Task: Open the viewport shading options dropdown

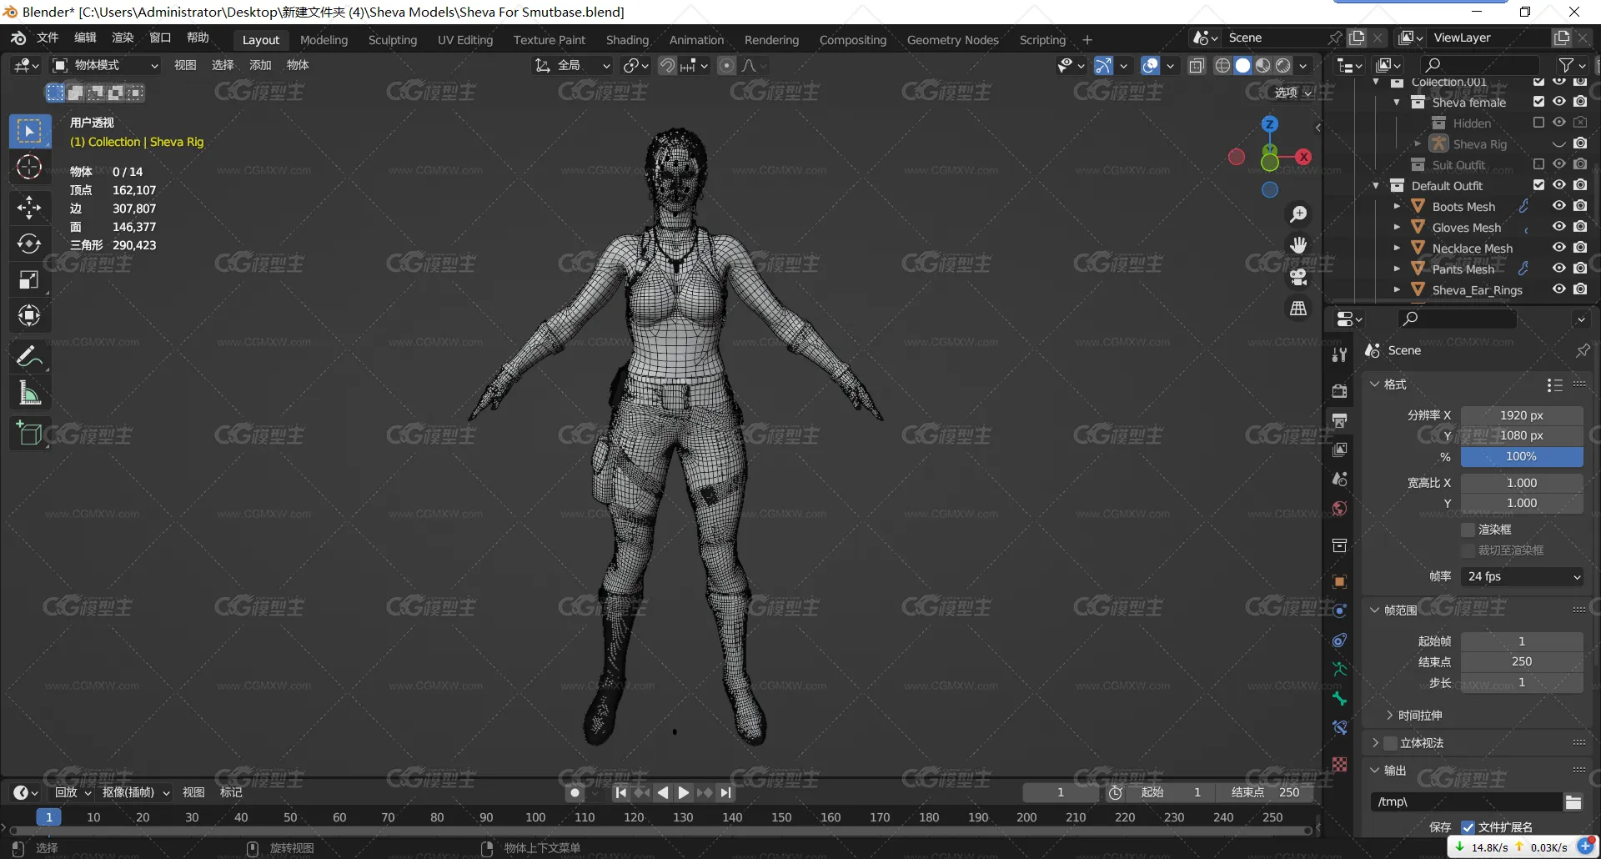Action: 1303,66
